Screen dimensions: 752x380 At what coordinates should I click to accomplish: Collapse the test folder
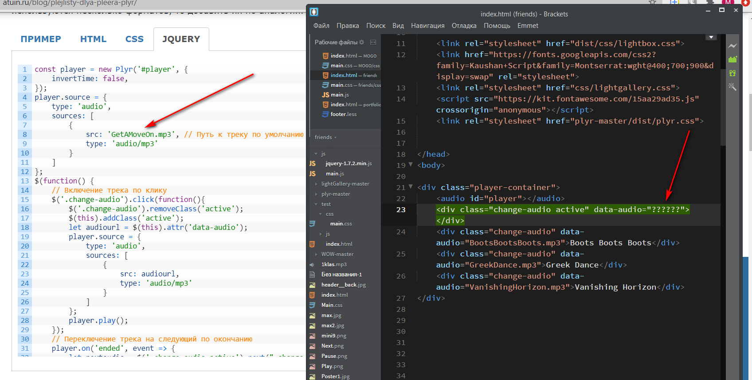(x=316, y=204)
